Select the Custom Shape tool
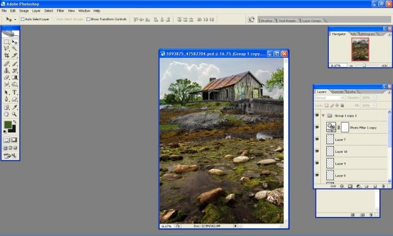Viewport: 393px width, 236px height. [14, 99]
